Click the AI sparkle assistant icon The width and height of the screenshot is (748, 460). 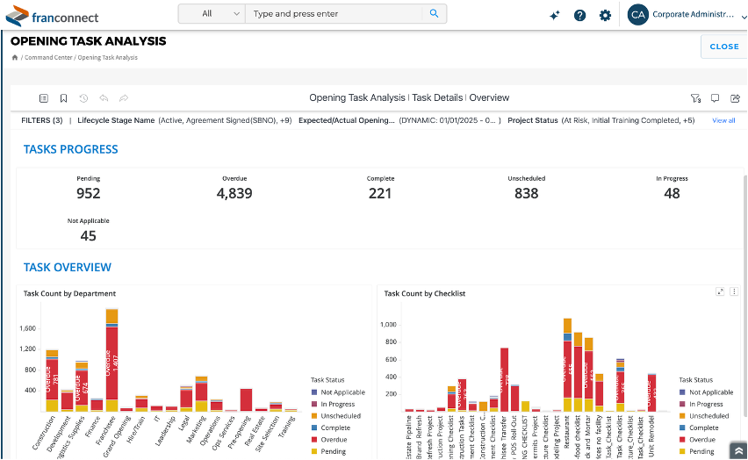point(554,15)
